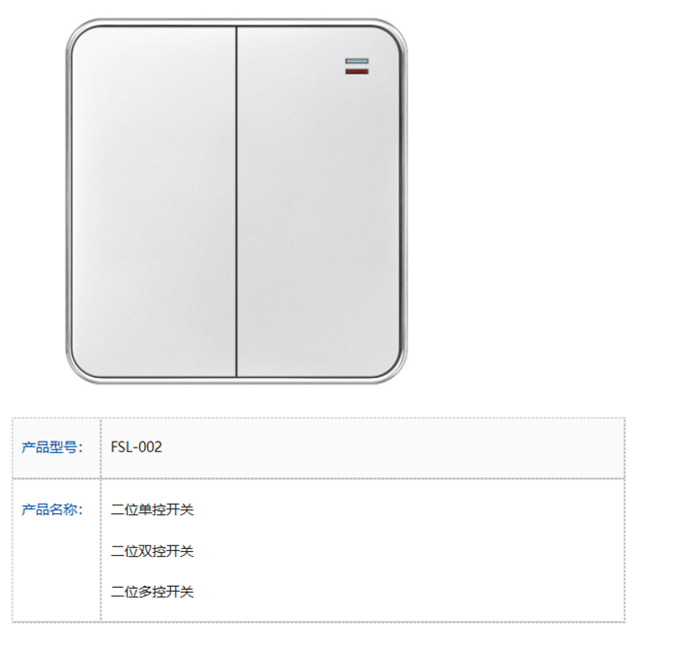677x645 pixels.
Task: Select the 二位双控开关 product name
Action: [152, 551]
